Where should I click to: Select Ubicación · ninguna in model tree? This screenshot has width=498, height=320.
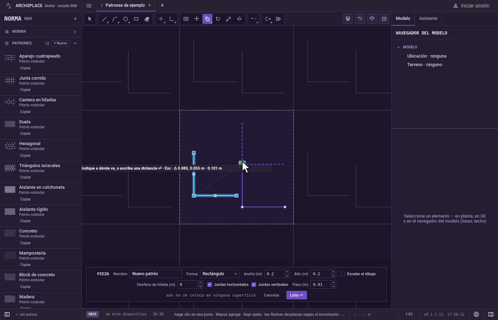pos(427,56)
